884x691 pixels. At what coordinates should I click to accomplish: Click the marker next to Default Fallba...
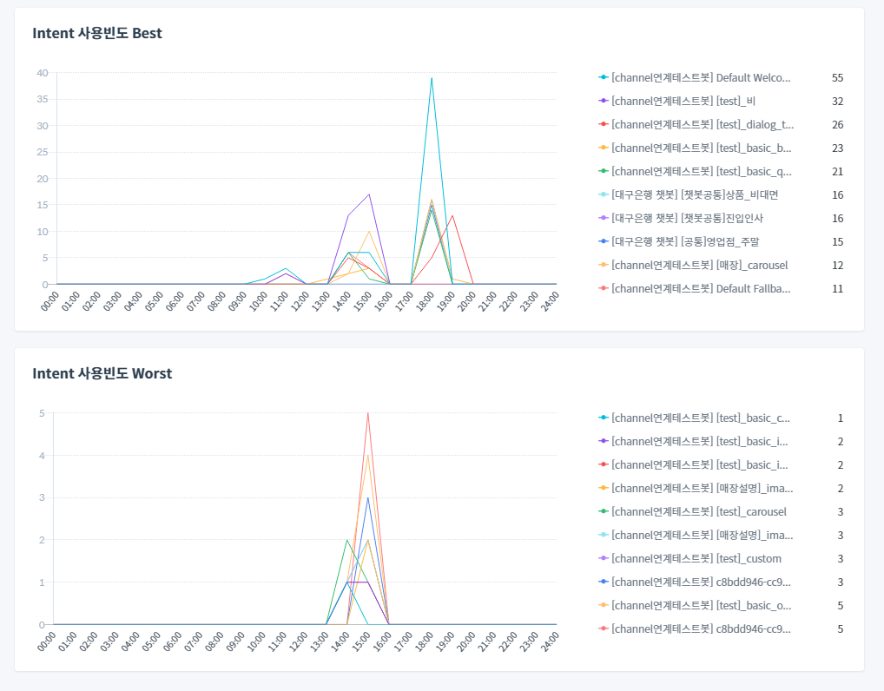coord(604,289)
